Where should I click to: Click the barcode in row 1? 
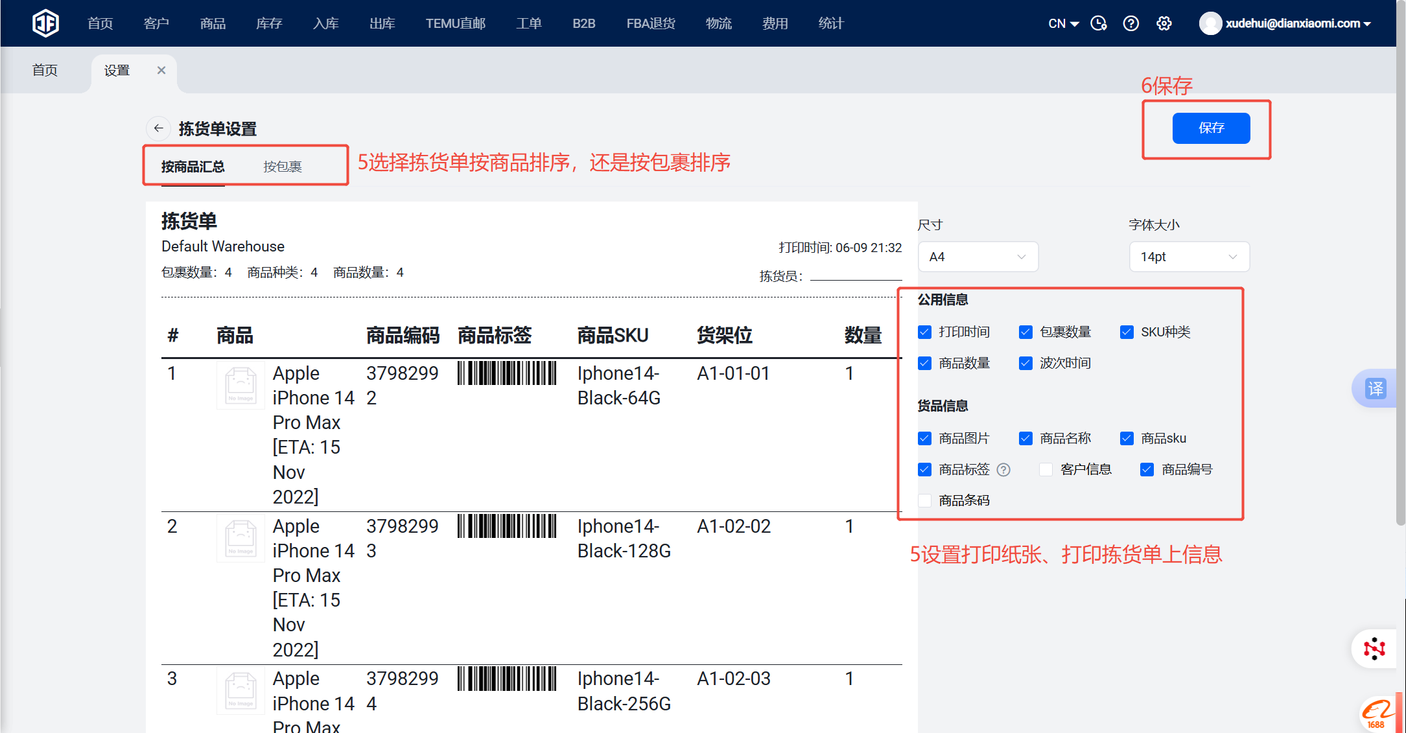pos(507,373)
